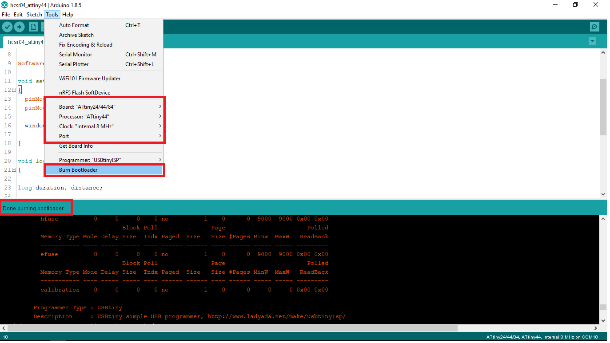Screen dimensions: 610x343
Task: Collapse the code fold at line 21
Action: coord(14,170)
